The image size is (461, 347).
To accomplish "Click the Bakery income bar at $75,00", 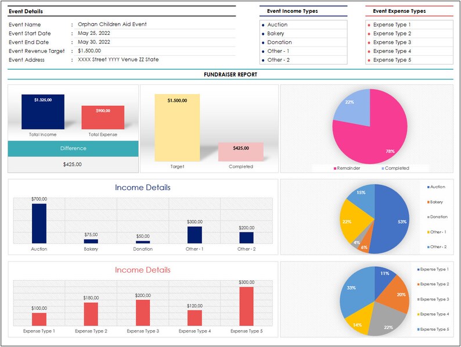I will pyautogui.click(x=91, y=241).
